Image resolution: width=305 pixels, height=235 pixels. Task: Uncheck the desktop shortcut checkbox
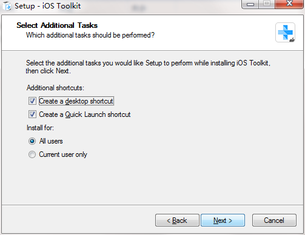(x=32, y=101)
